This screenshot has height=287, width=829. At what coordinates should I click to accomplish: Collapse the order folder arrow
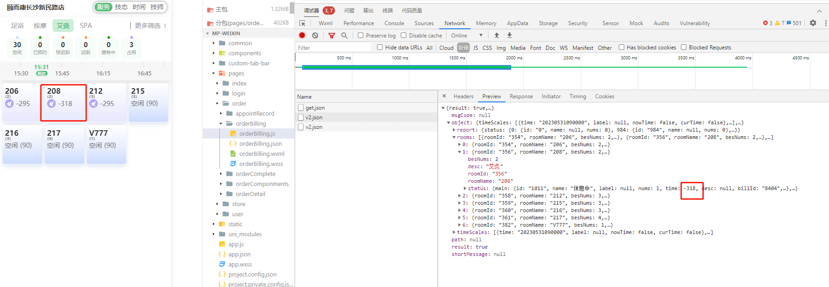click(217, 103)
